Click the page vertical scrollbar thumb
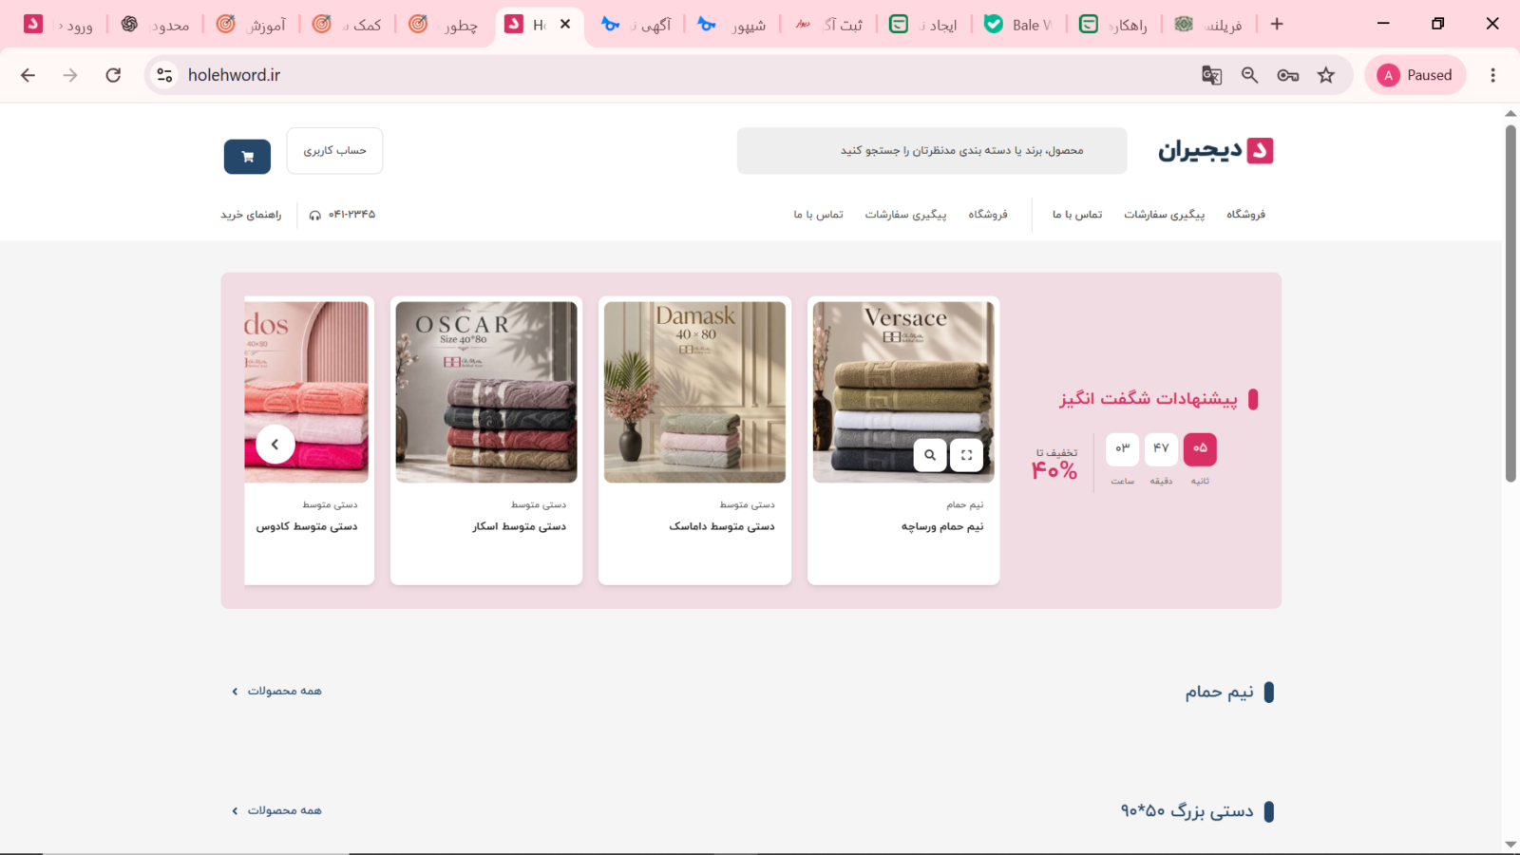 point(1510,303)
